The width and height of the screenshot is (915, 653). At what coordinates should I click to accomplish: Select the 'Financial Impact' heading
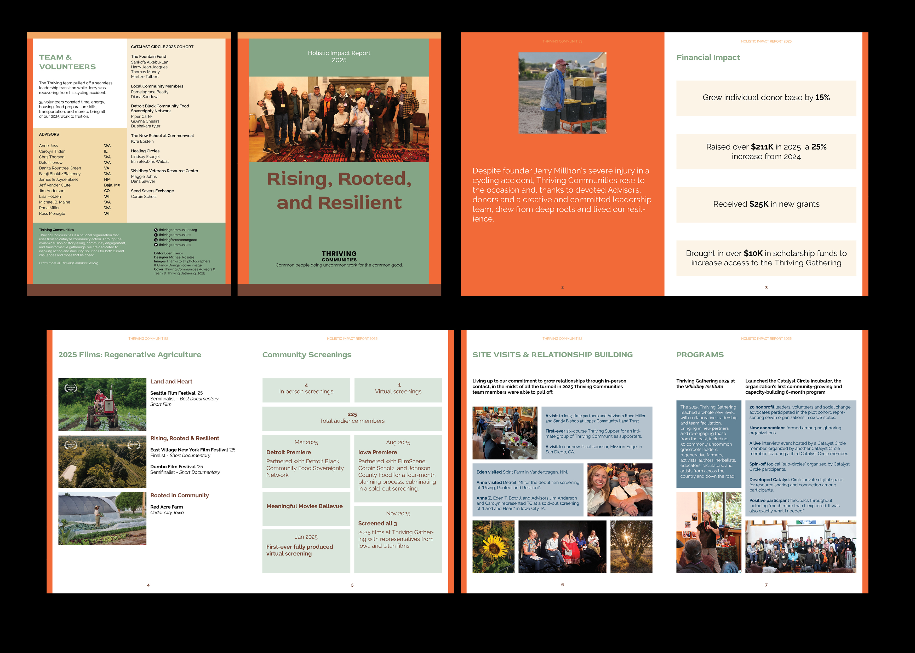708,57
